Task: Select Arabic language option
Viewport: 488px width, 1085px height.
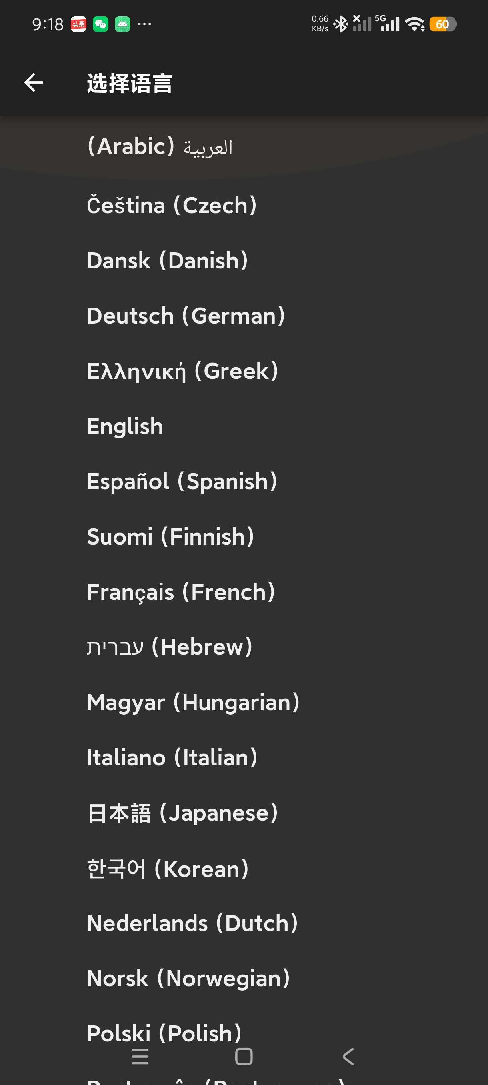Action: (x=244, y=146)
